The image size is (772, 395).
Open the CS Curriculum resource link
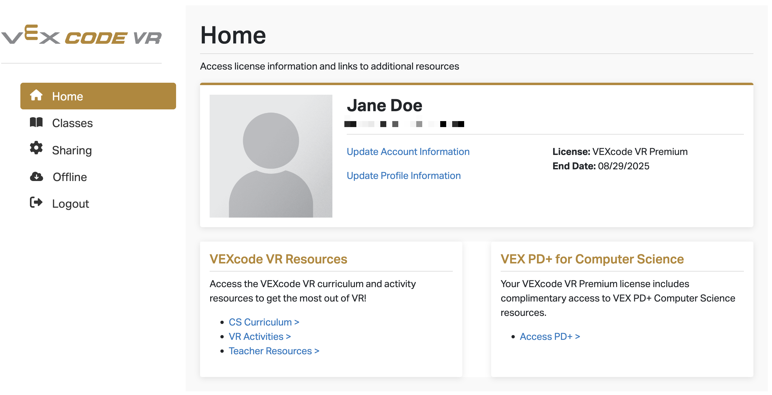263,322
